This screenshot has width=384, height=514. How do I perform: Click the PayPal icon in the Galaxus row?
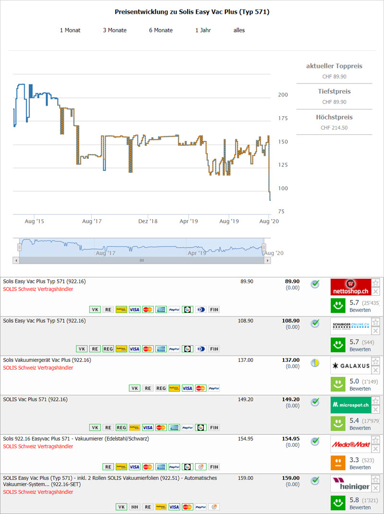(214, 388)
